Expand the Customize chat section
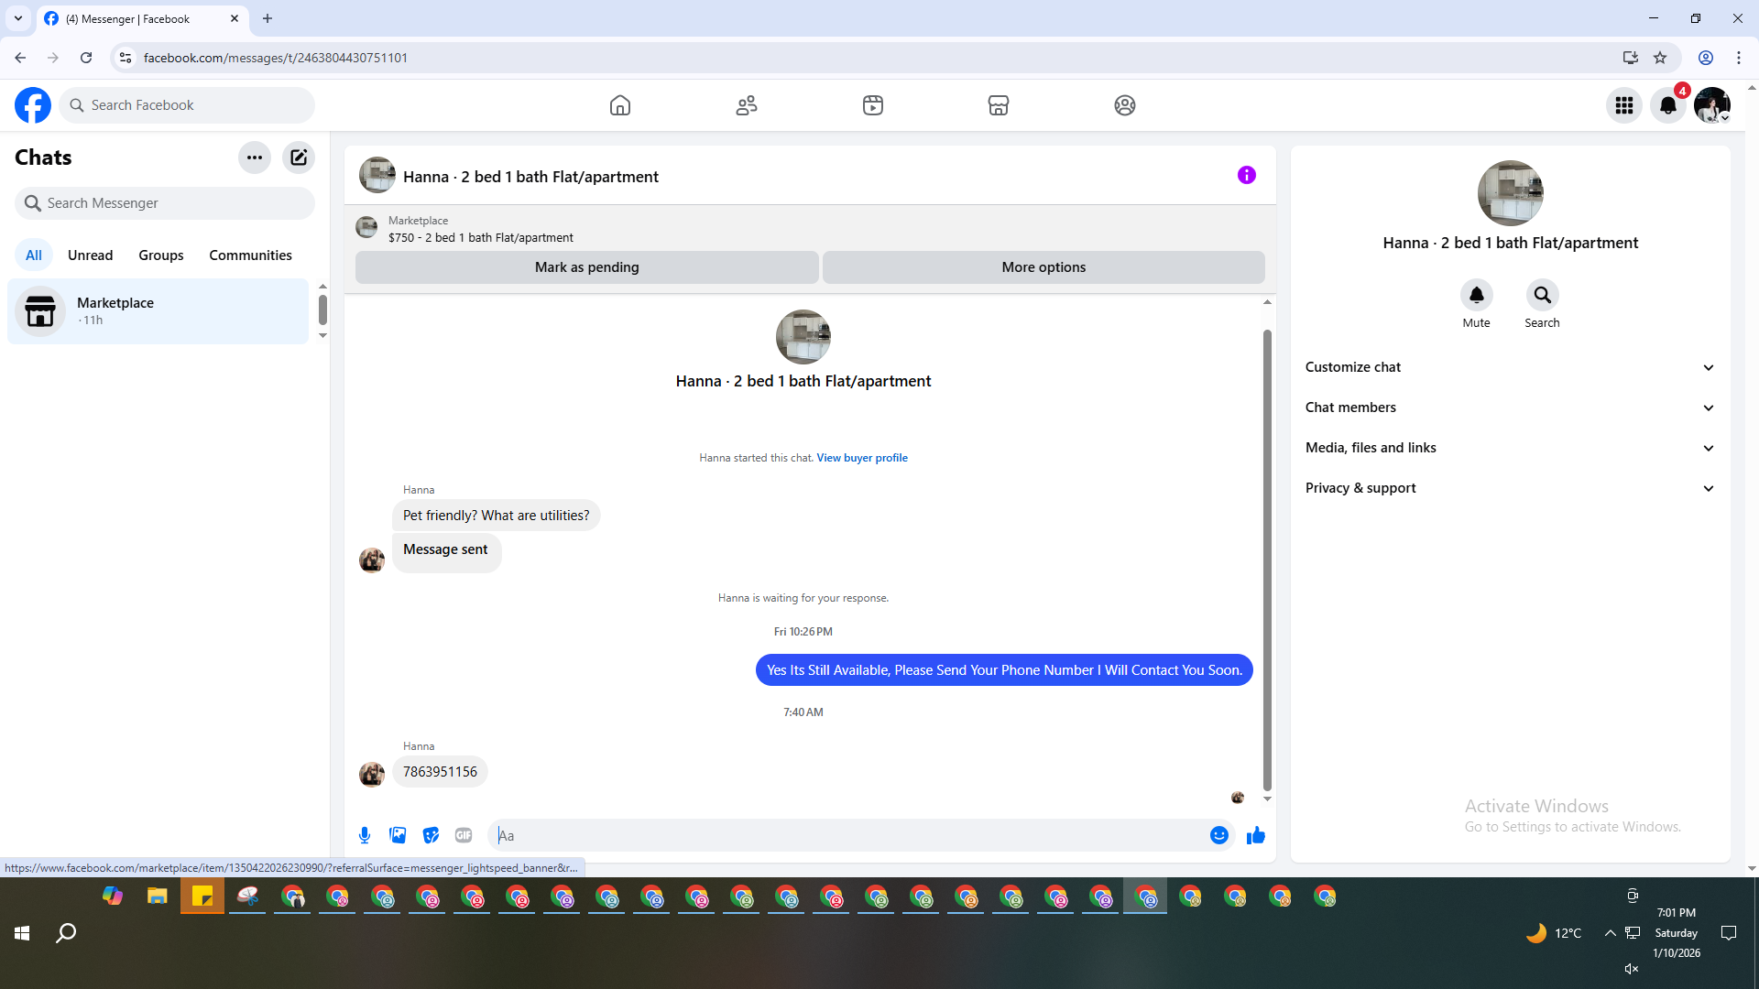This screenshot has height=989, width=1759. coord(1510,367)
